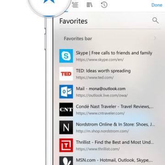Expand Favorites bar using its chevron
Viewport: 165px width, 165px height.
point(155,38)
